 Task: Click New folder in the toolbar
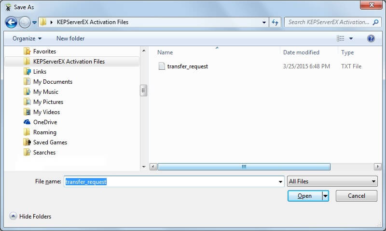click(70, 38)
